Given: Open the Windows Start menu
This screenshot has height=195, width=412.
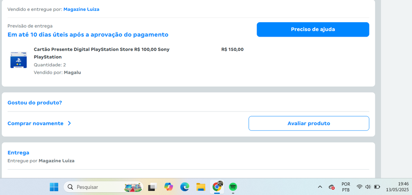Looking at the screenshot, I should click(x=54, y=187).
